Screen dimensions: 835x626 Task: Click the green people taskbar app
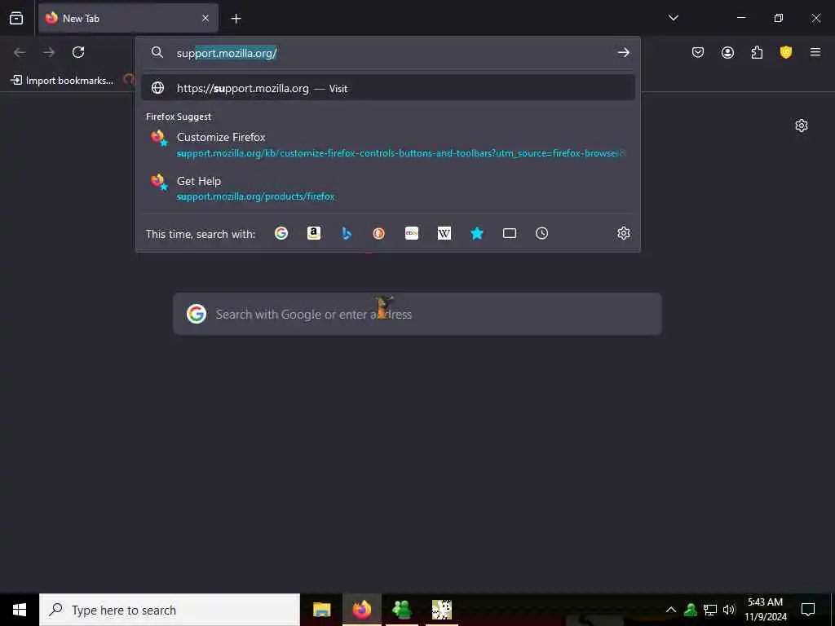[x=401, y=610]
